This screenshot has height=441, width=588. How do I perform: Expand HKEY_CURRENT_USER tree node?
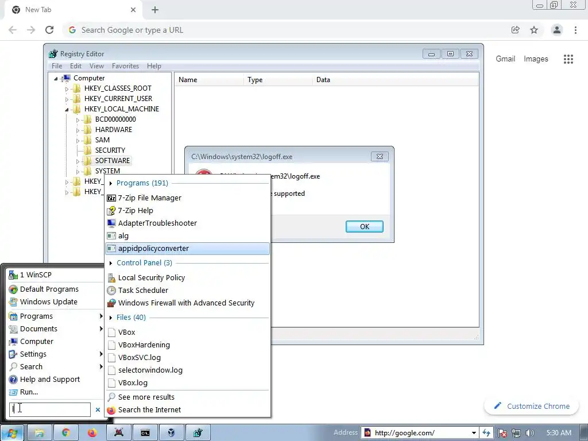point(67,99)
